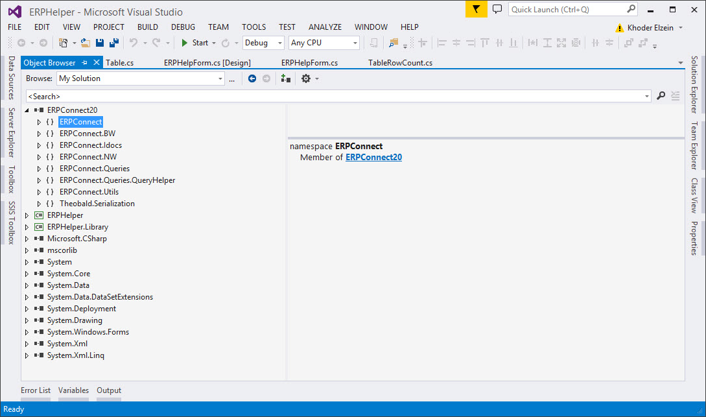Screen dimensions: 706x417
Task: Click the Object Browser Back arrow
Action: pyautogui.click(x=252, y=79)
